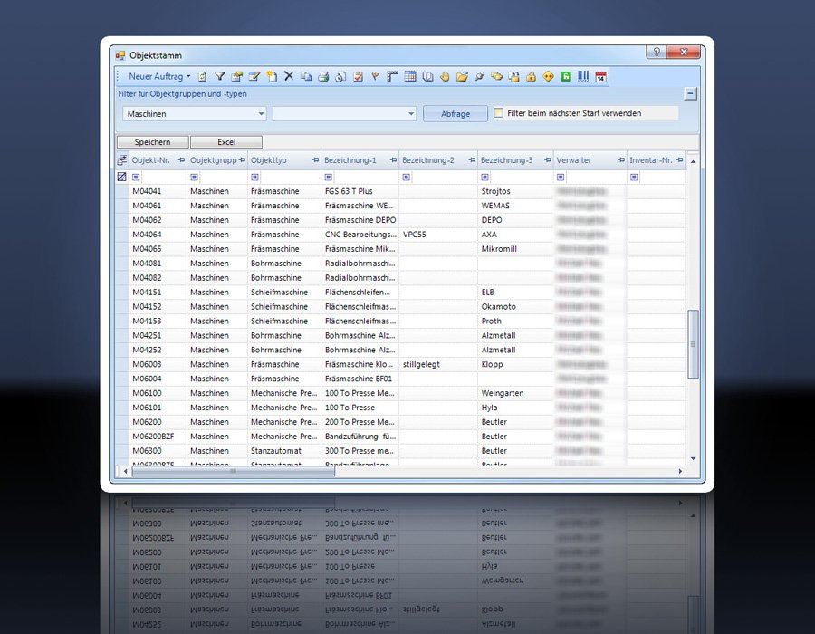This screenshot has width=815, height=634.
Task: Click the vertical scrollbar thumb
Action: coord(693,344)
